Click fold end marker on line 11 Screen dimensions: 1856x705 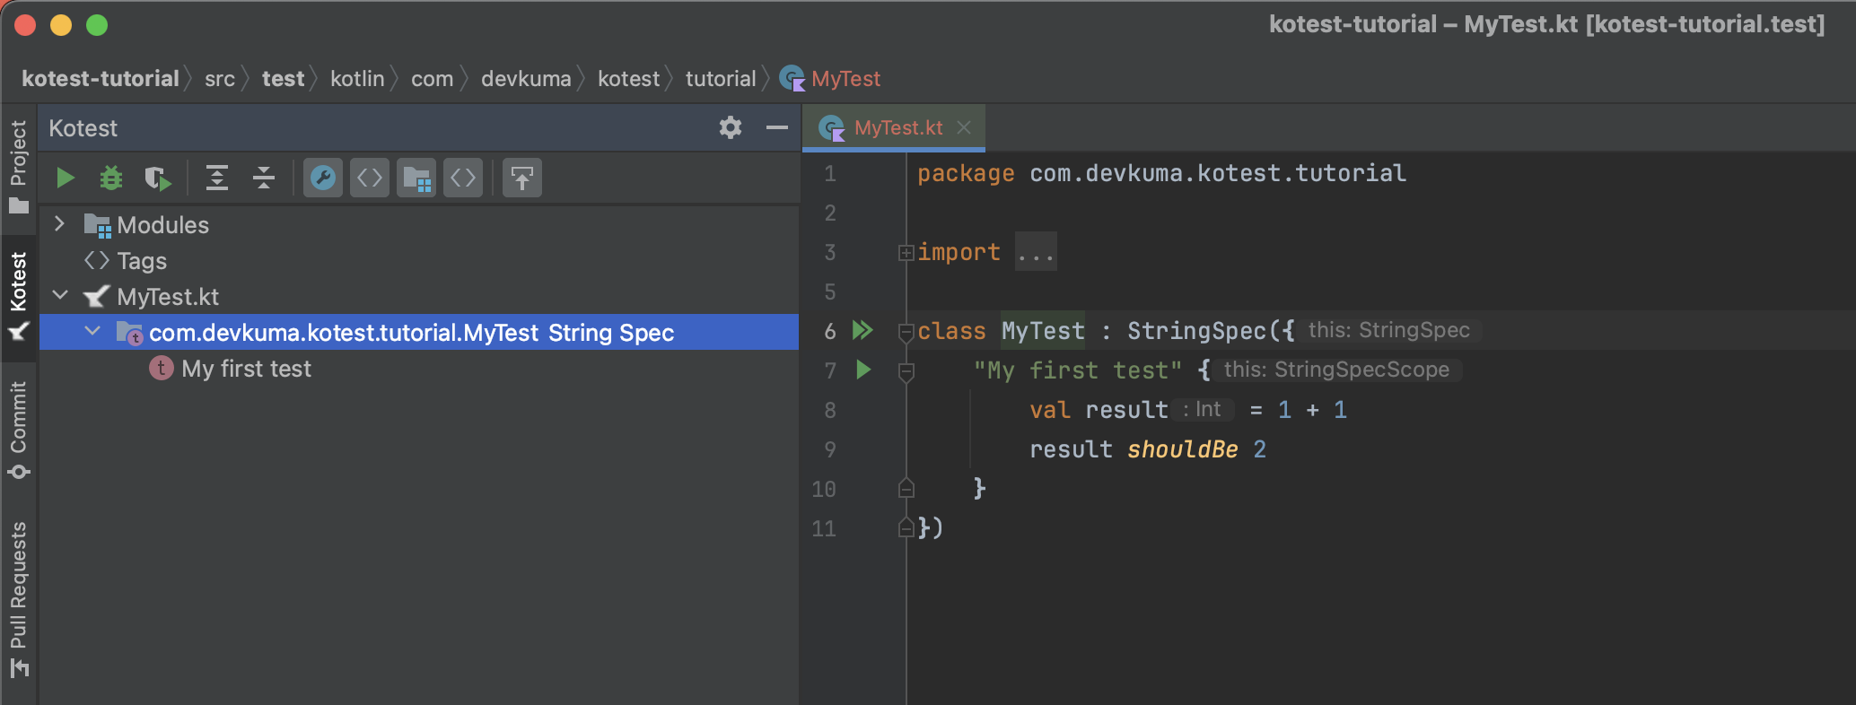[906, 528]
